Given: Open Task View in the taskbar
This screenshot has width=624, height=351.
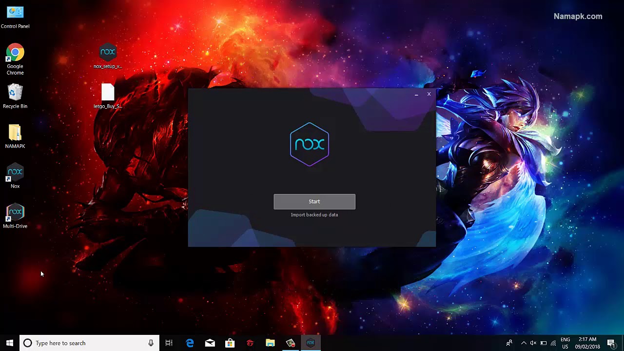Looking at the screenshot, I should (x=169, y=343).
